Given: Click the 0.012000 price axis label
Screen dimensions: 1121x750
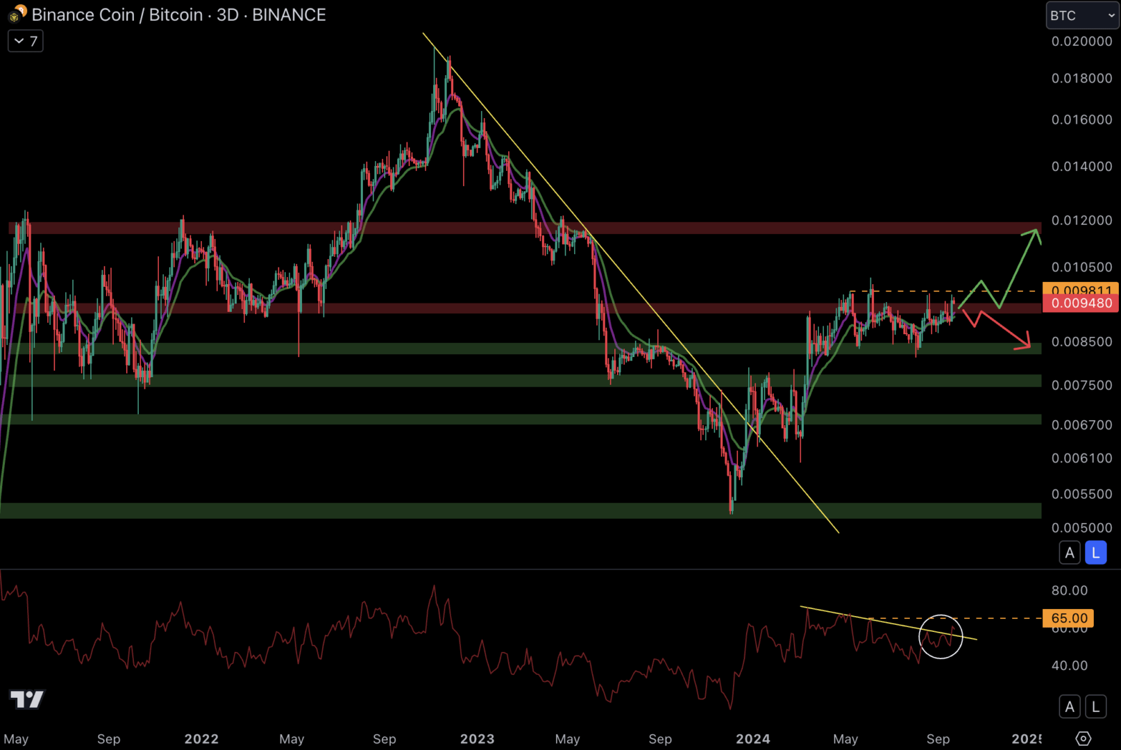Looking at the screenshot, I should tap(1081, 220).
